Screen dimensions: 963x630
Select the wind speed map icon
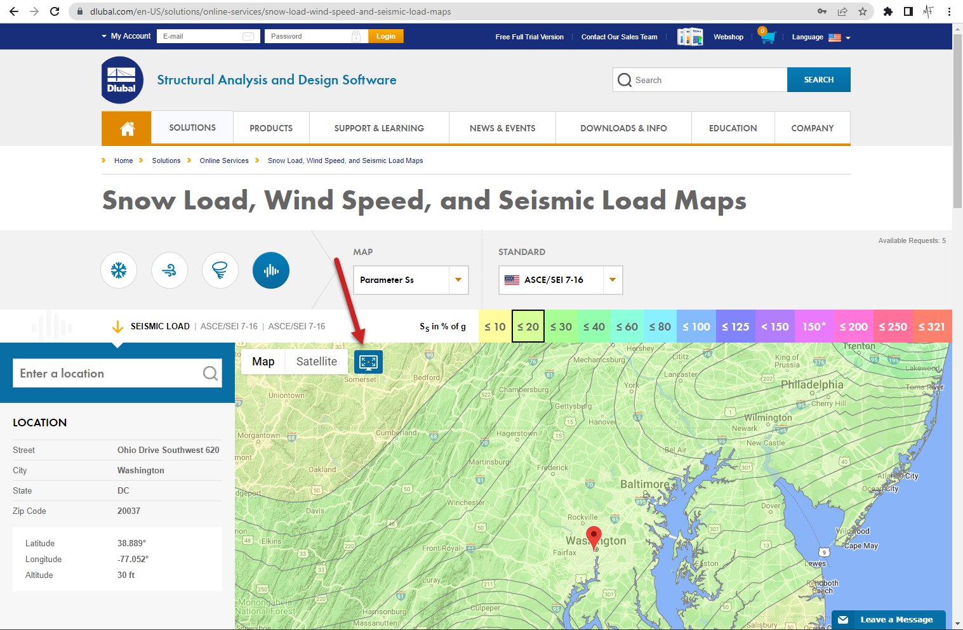pyautogui.click(x=169, y=270)
